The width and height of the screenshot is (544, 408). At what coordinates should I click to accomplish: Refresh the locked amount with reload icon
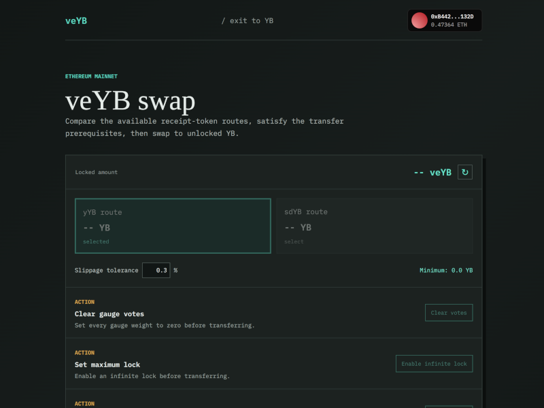[465, 172]
